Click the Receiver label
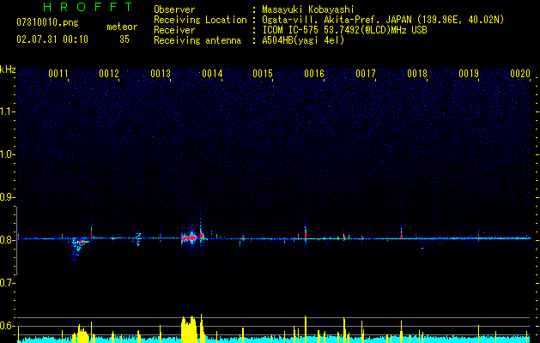 click(x=174, y=30)
